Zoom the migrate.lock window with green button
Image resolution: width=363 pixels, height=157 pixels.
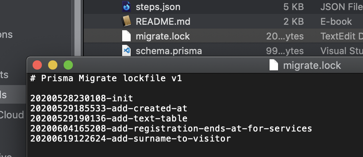coord(68,65)
